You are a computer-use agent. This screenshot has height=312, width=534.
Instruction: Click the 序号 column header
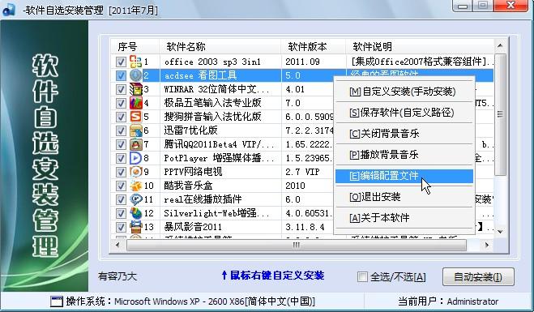click(135, 46)
